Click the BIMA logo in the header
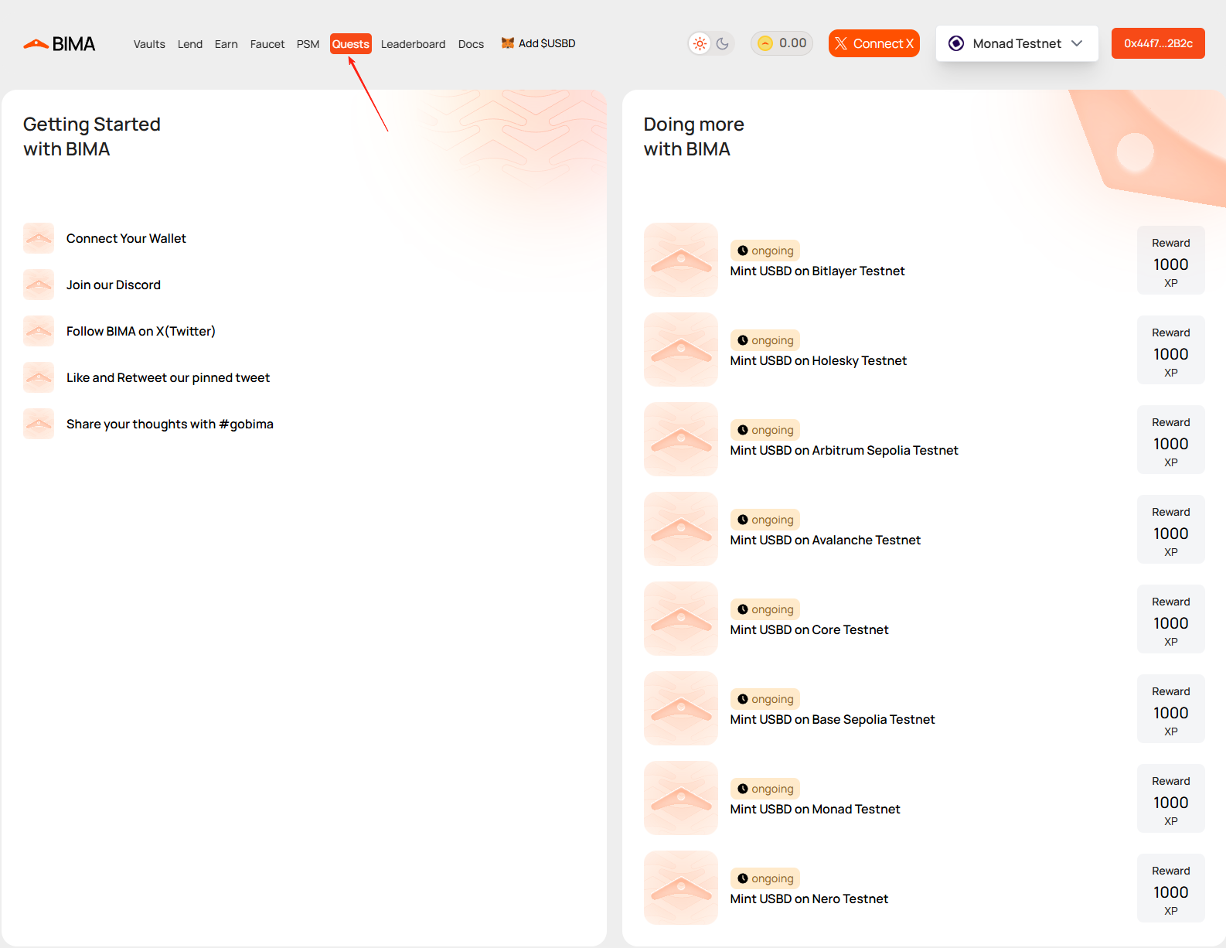Screen dimensions: 1226x948 coord(60,44)
